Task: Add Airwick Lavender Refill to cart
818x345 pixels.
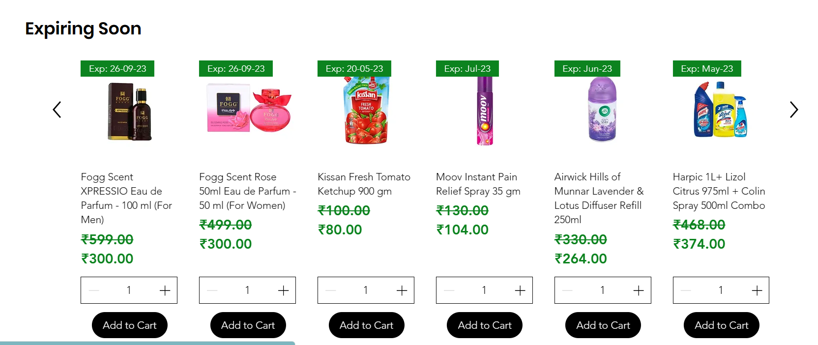Action: pyautogui.click(x=603, y=325)
